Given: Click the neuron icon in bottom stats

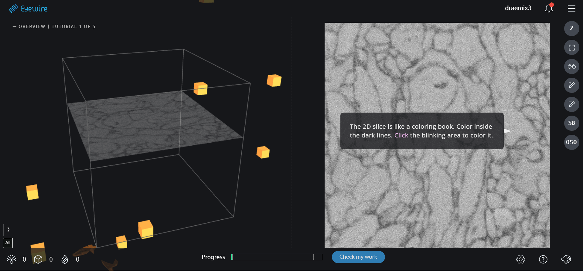Looking at the screenshot, I should tap(12, 259).
